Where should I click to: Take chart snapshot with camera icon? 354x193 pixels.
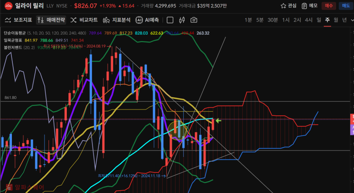pyautogui.click(x=194, y=20)
